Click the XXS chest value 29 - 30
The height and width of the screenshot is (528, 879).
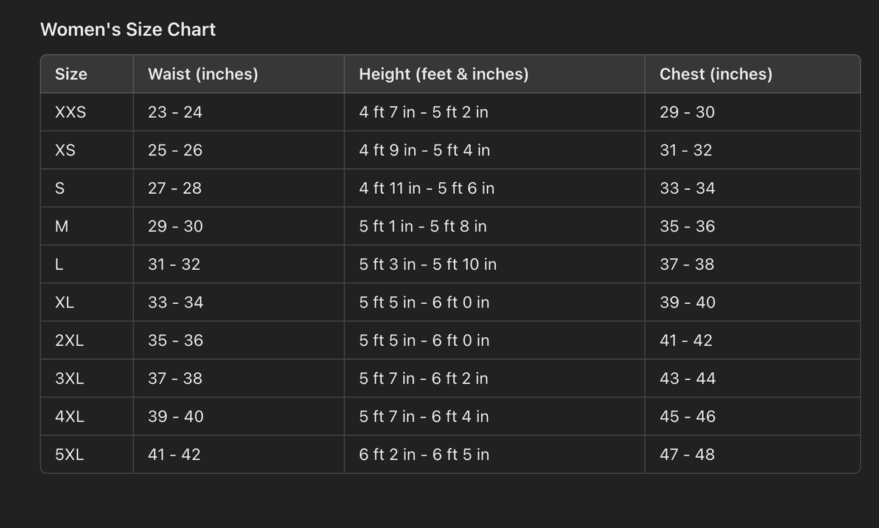[x=687, y=112]
